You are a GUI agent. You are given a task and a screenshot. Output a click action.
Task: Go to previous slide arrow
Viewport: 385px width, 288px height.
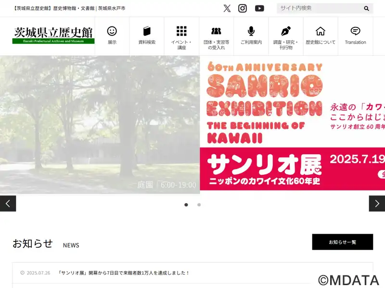8,204
